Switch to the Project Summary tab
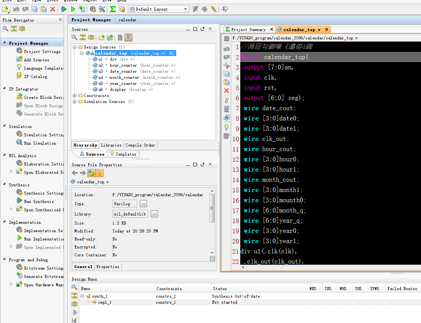This screenshot has height=323, width=421. (x=248, y=30)
